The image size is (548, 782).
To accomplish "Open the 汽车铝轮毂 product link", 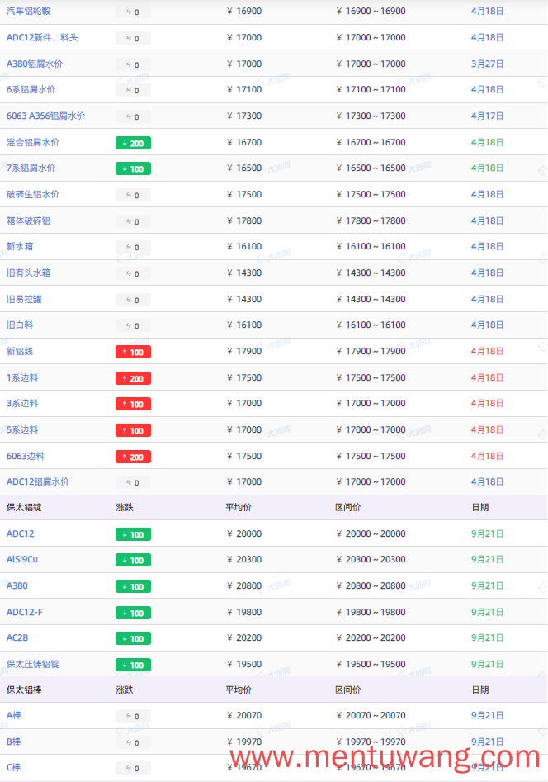I will pos(28,11).
